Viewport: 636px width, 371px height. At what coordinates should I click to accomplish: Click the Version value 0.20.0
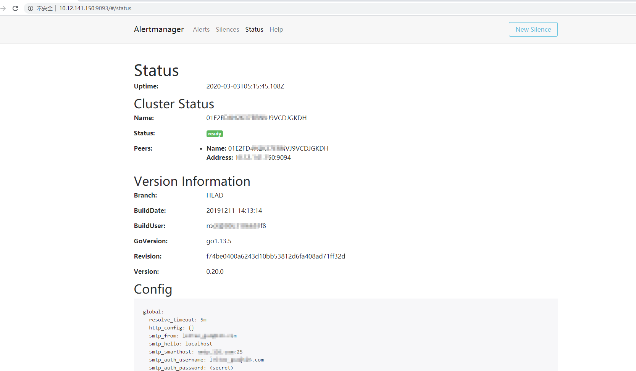pos(215,271)
